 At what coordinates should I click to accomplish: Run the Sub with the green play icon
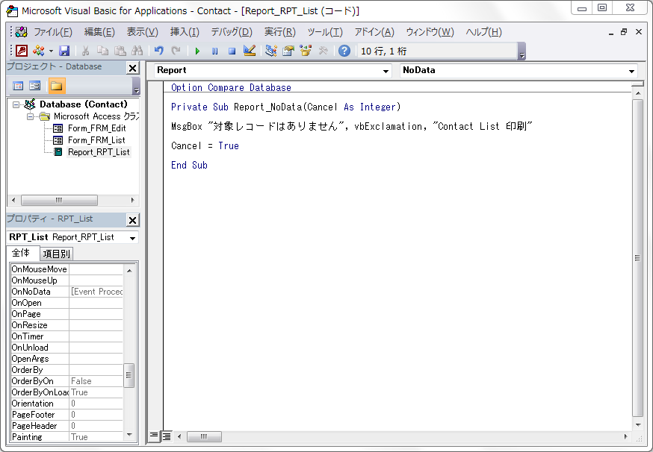tap(197, 51)
